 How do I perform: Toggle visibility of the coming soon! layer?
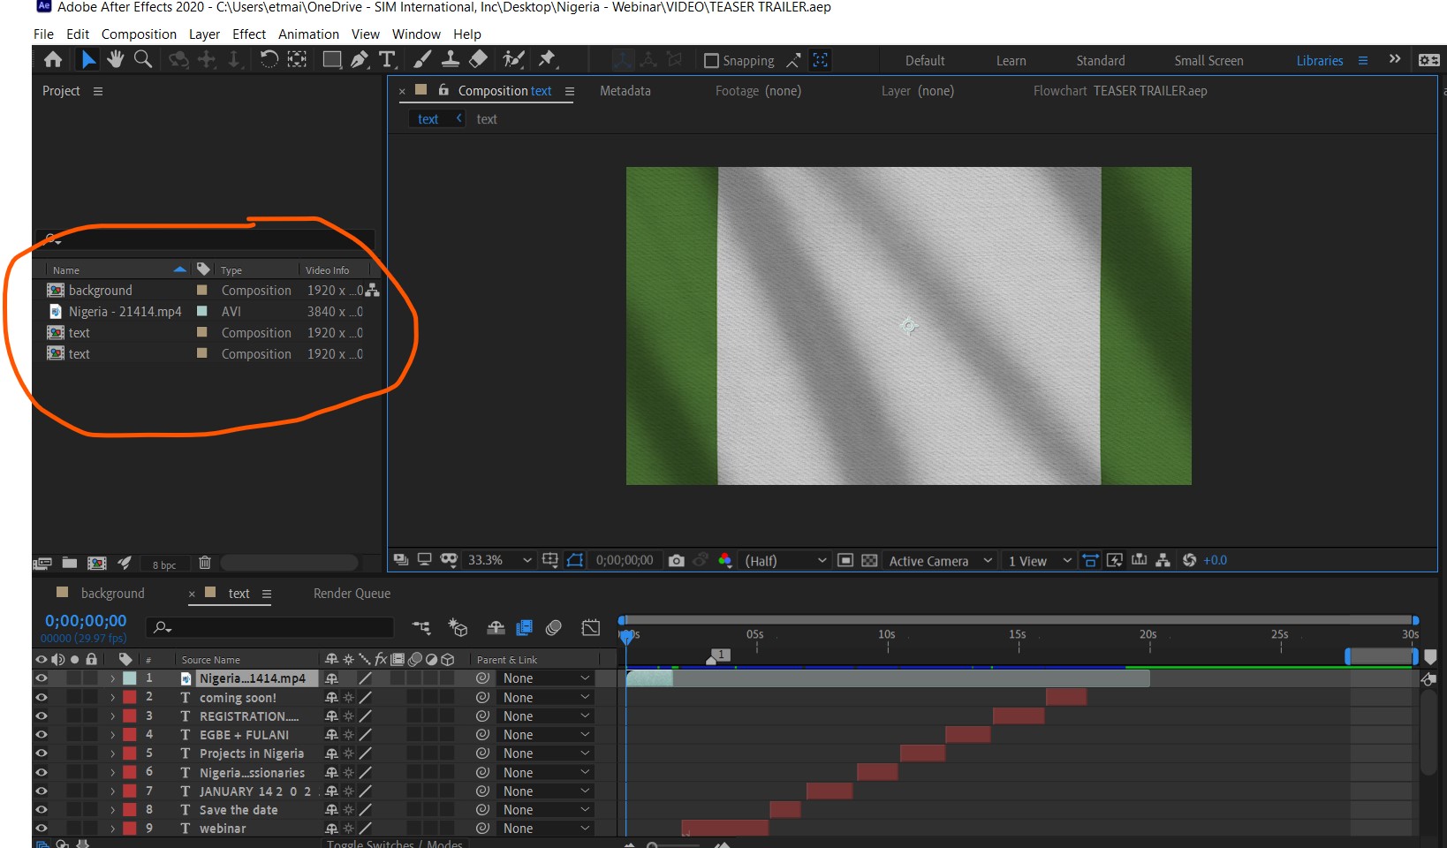coord(41,697)
